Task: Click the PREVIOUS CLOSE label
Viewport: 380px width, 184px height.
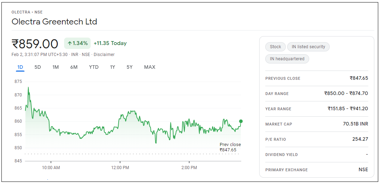Action: pyautogui.click(x=283, y=78)
